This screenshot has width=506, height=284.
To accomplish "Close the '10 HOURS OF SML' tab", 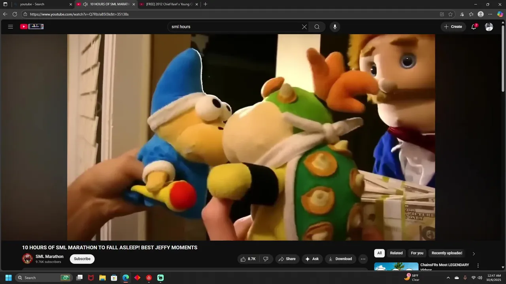I will pyautogui.click(x=134, y=4).
